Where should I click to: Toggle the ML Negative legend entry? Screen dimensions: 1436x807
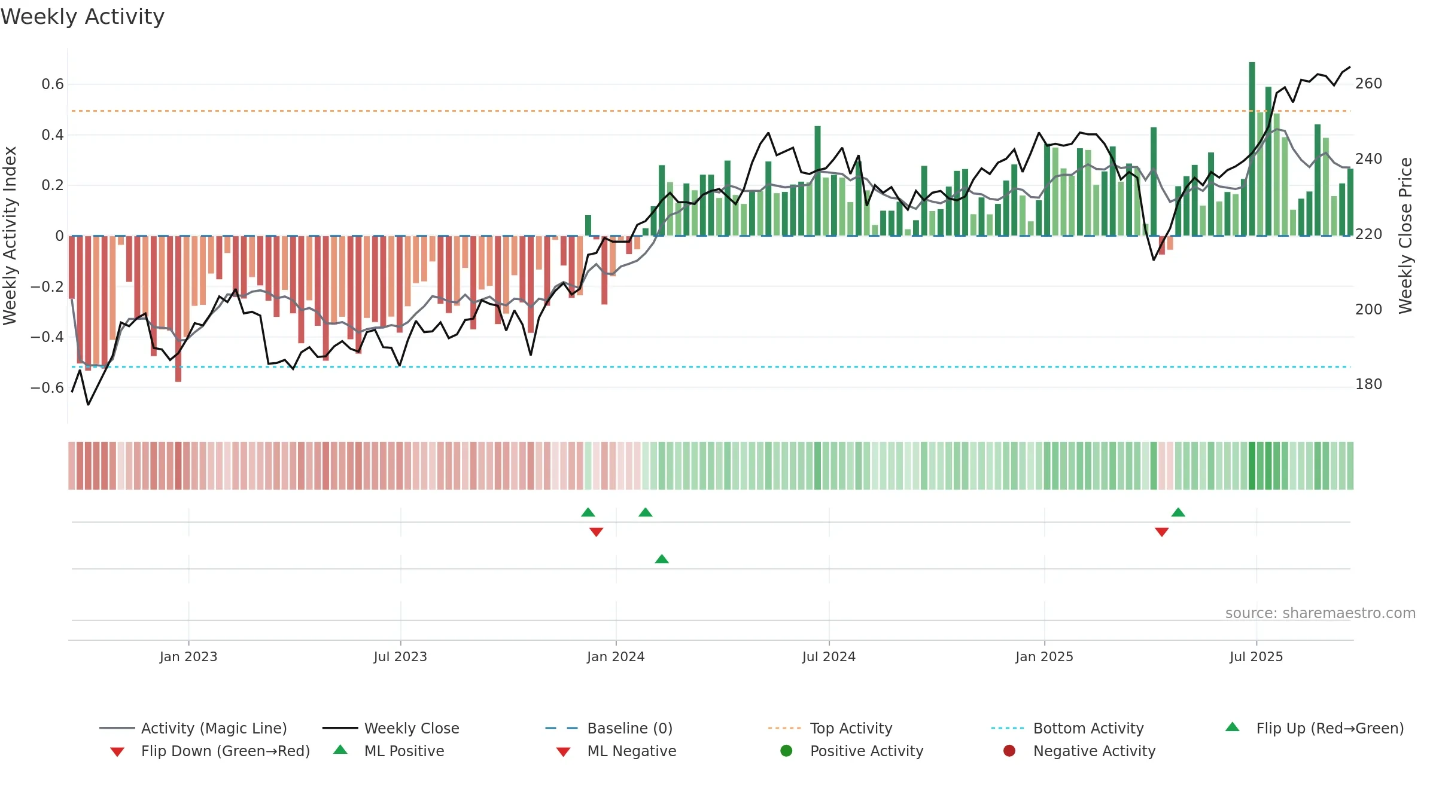[x=616, y=751]
